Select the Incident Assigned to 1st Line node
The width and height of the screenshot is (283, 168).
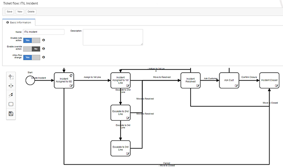120,81
